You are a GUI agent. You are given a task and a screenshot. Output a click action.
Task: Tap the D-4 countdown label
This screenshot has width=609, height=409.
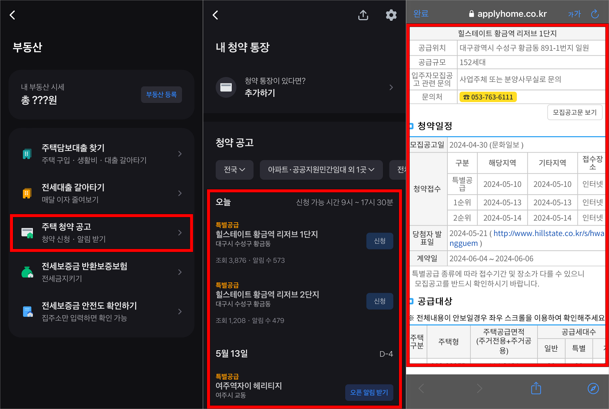click(x=386, y=354)
